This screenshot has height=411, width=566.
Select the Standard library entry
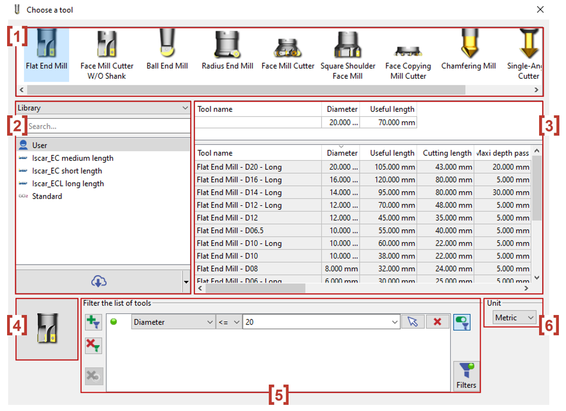tap(47, 196)
